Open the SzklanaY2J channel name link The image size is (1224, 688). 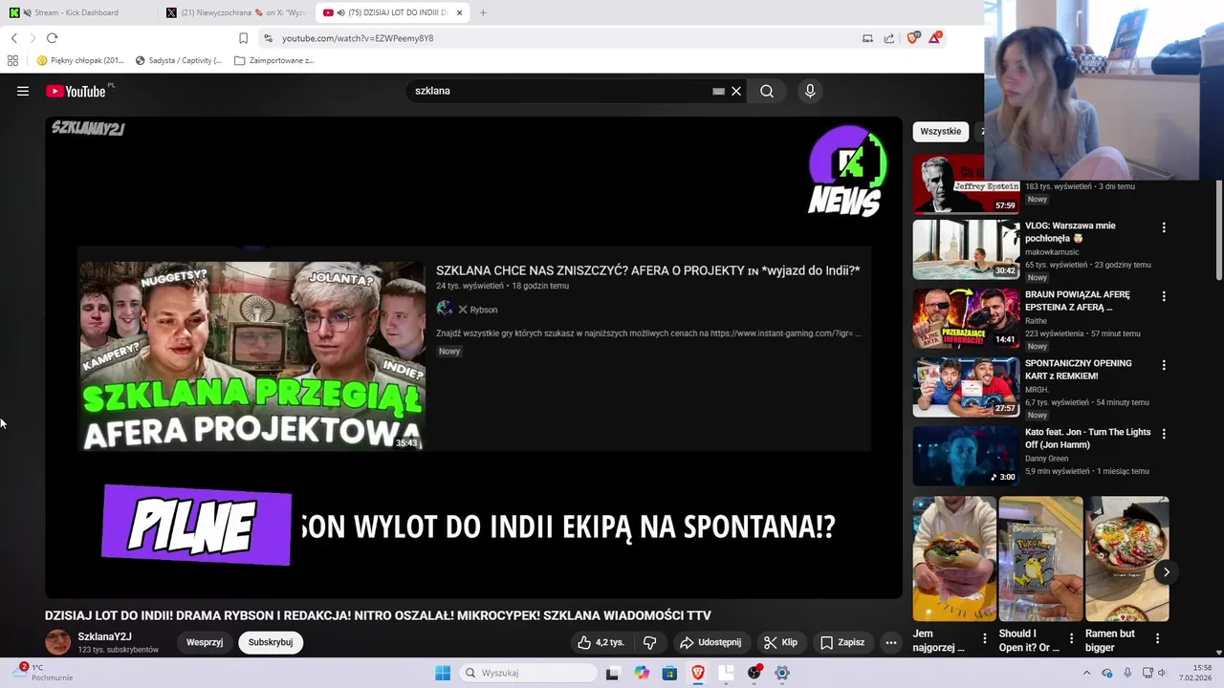[104, 636]
